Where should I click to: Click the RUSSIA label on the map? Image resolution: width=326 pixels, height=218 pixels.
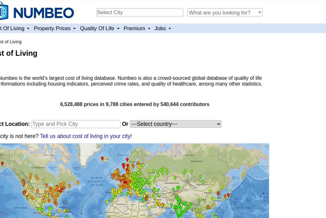(197, 161)
